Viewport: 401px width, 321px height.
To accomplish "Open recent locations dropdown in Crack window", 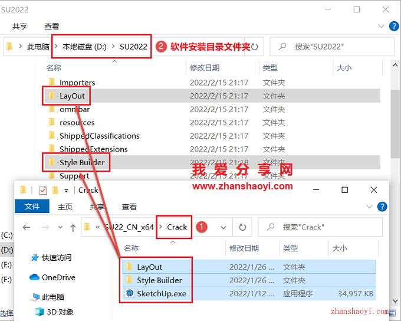I will [x=60, y=227].
